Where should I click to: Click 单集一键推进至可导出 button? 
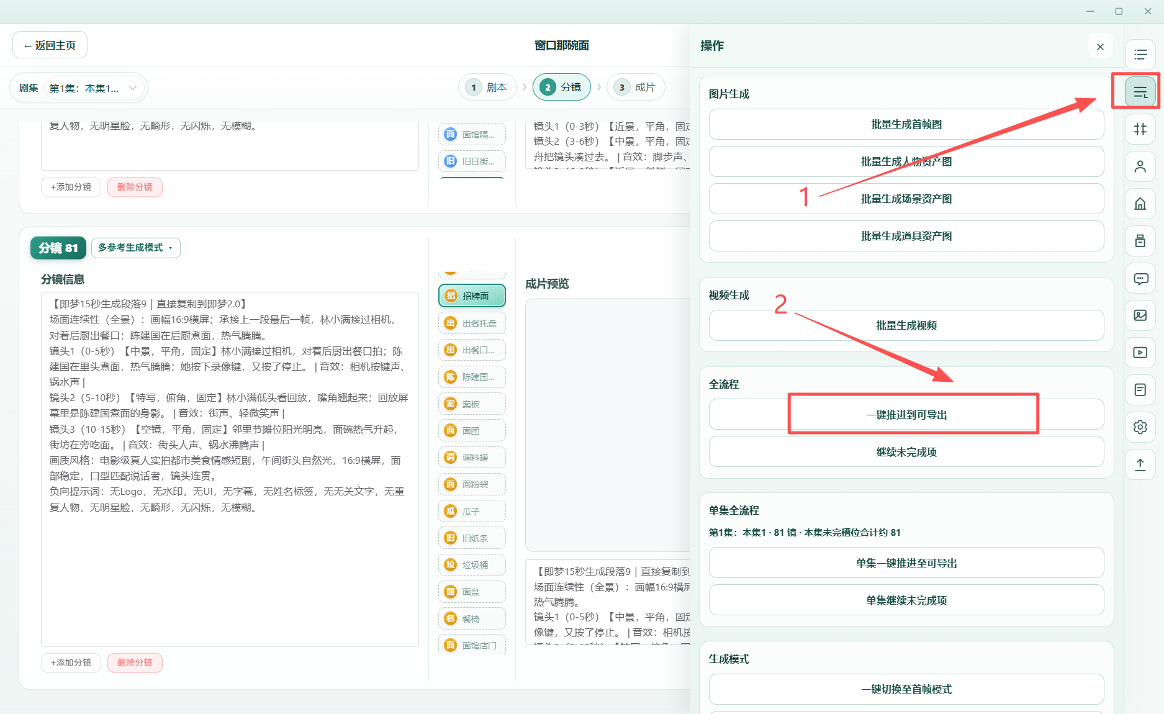pyautogui.click(x=906, y=563)
